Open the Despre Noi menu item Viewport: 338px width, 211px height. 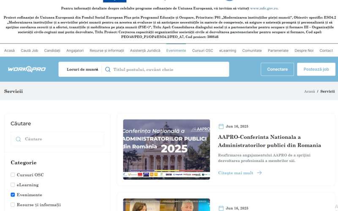coord(304,51)
